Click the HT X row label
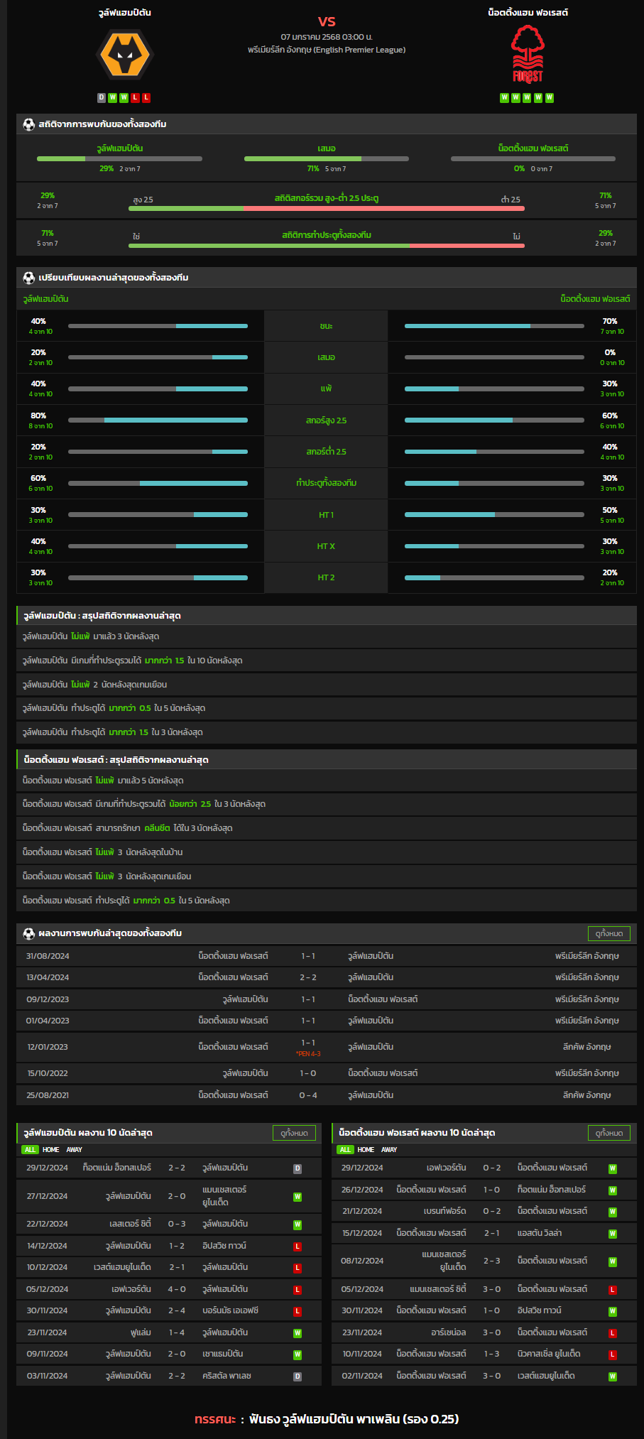This screenshot has width=644, height=1439. (326, 546)
